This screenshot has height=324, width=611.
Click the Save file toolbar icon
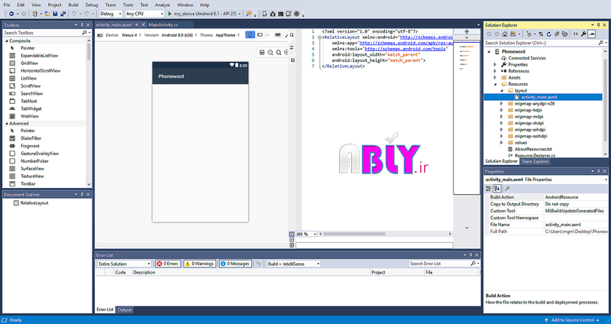click(55, 14)
